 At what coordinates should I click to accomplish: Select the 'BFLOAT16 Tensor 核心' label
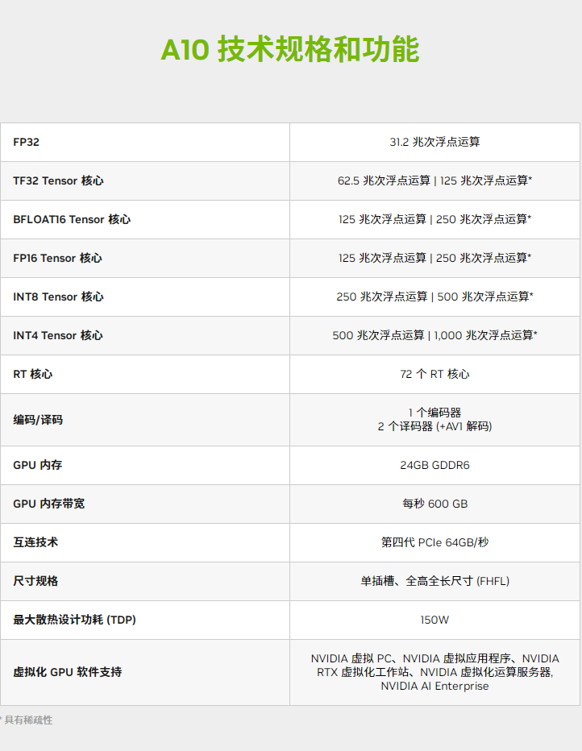pyautogui.click(x=72, y=220)
